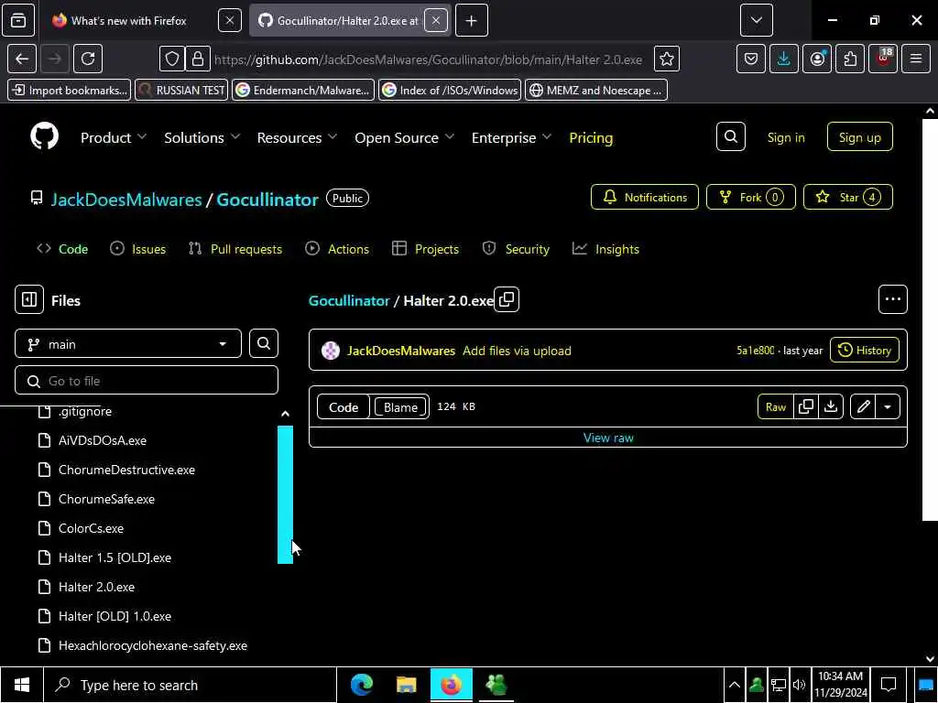Click the Notifications button

644,197
